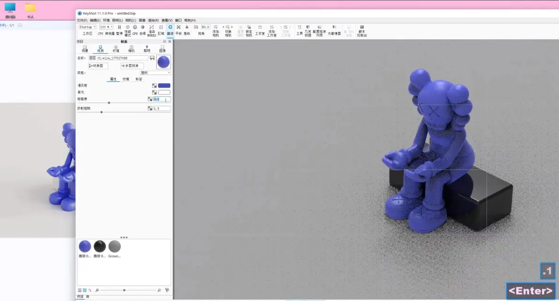The height and width of the screenshot is (301, 559).
Task: Switch to the 纹理 (Textures) material sub-tab
Action: [126, 79]
